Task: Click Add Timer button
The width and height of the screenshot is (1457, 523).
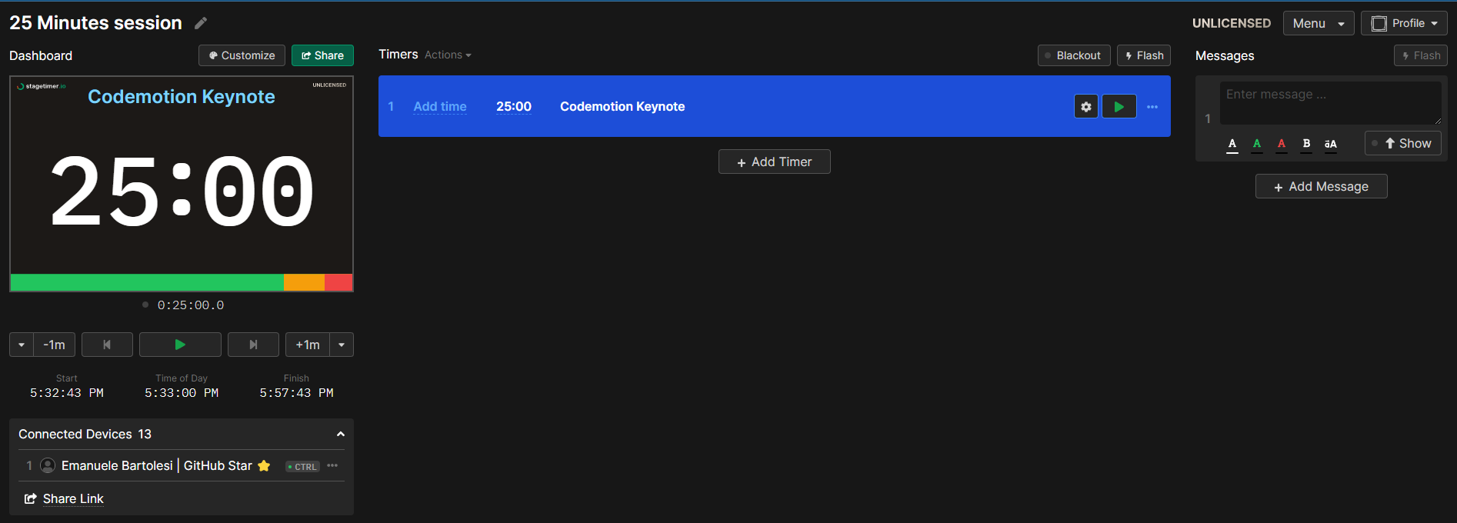Action: 774,162
